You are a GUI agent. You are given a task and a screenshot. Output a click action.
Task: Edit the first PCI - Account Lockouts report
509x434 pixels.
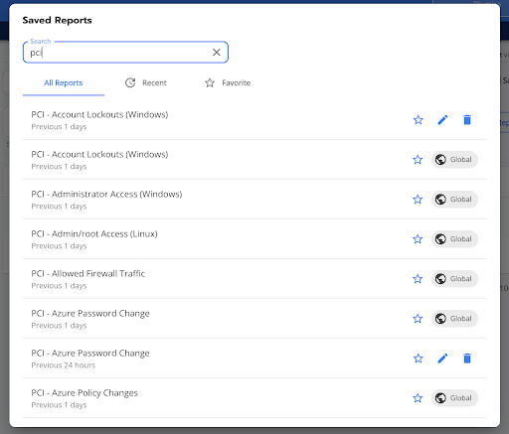click(x=442, y=120)
